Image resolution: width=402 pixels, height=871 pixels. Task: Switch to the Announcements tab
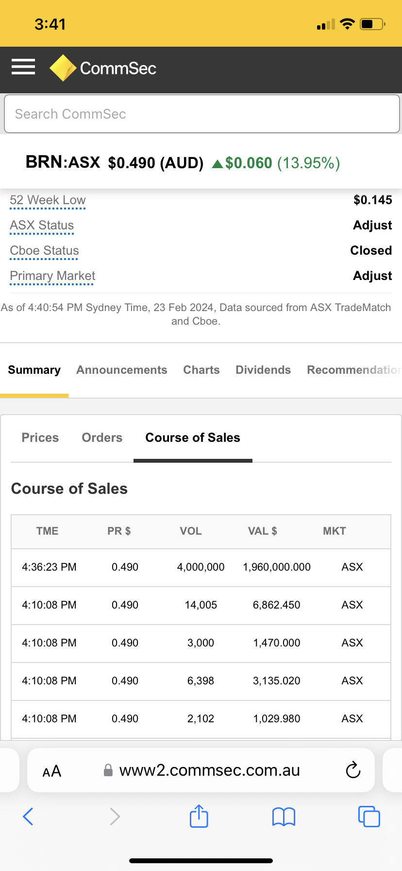coord(121,370)
